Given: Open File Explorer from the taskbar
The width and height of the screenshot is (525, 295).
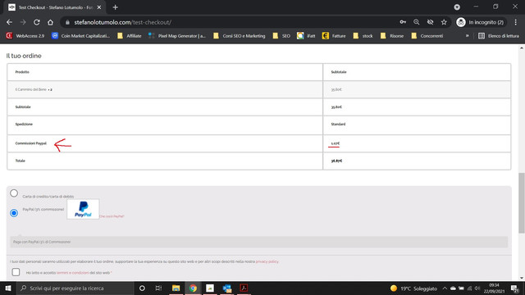Looking at the screenshot, I should tap(176, 288).
